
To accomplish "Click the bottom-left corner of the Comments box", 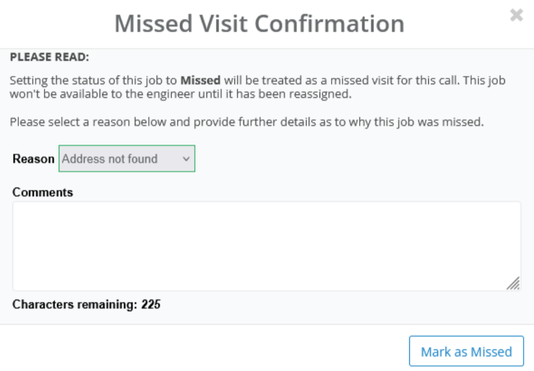I will 17,286.
